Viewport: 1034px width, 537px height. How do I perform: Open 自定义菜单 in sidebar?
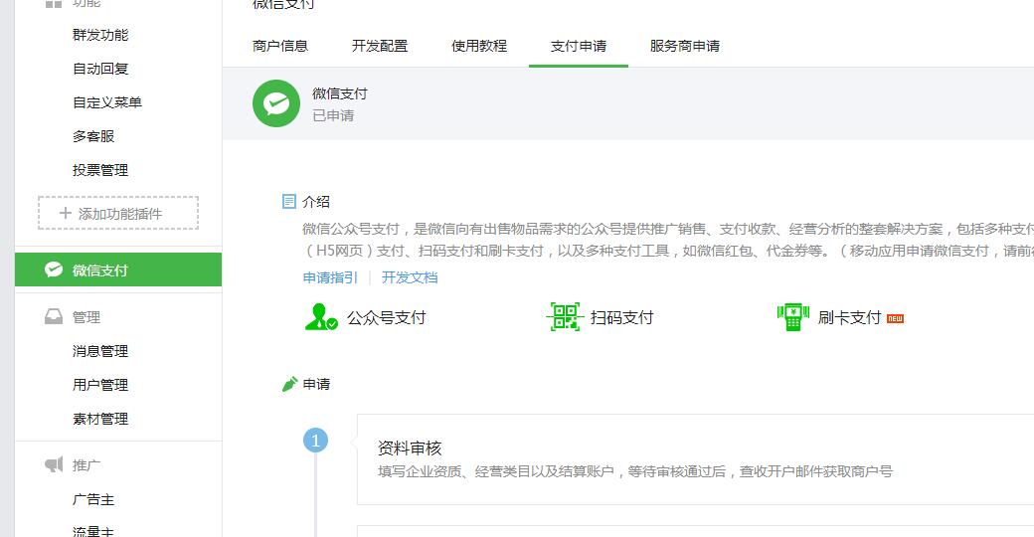(x=106, y=102)
